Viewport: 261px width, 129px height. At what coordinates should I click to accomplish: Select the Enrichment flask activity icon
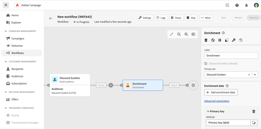pyautogui.click(x=128, y=85)
